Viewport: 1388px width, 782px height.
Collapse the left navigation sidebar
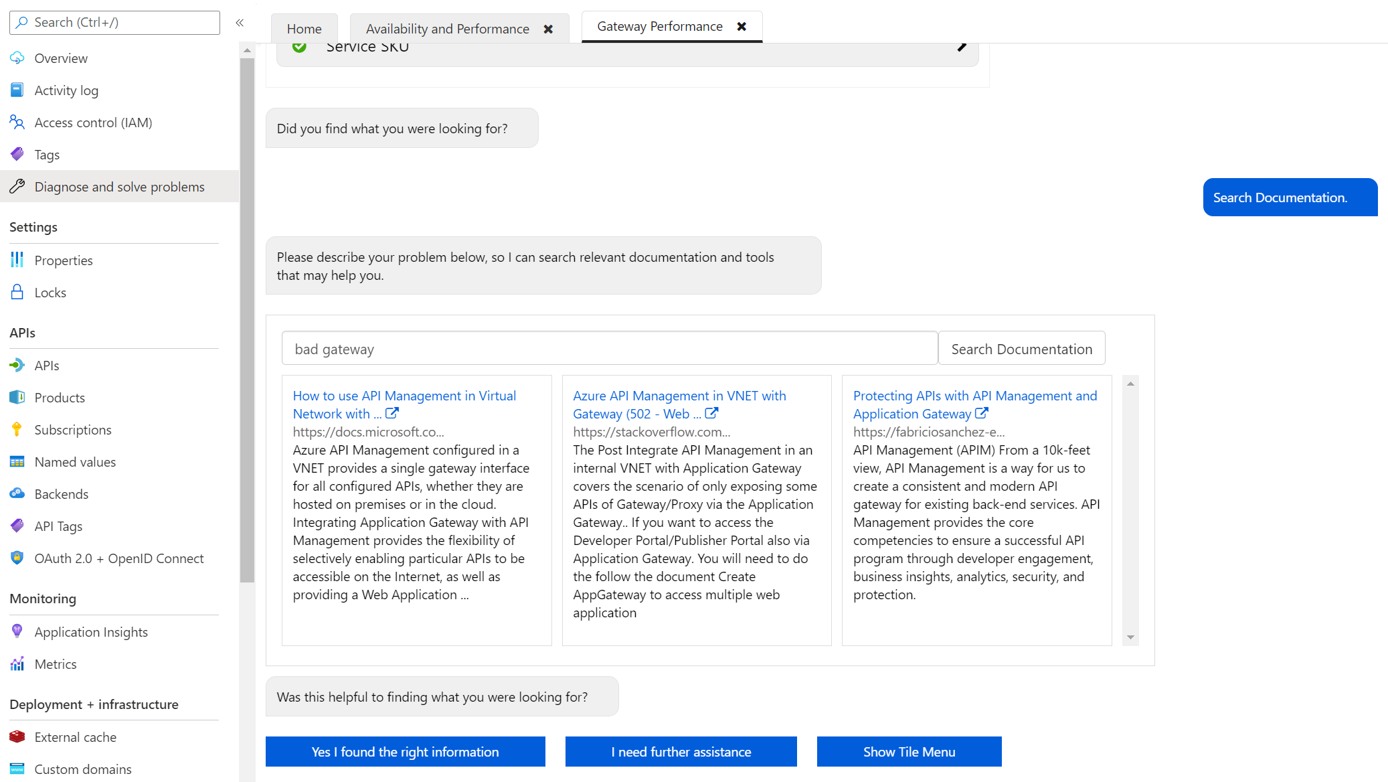(x=240, y=22)
